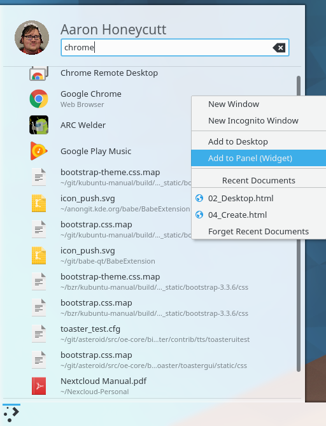The image size is (326, 426).
Task: Open Chrome Remote Desktop icon
Action: (39, 74)
